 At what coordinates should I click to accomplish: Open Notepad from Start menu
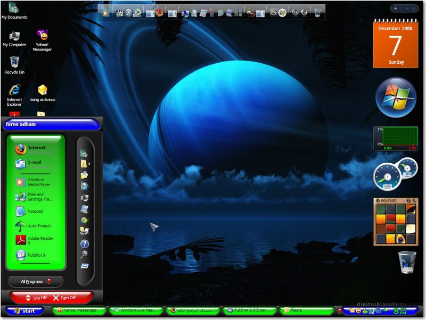coord(36,211)
